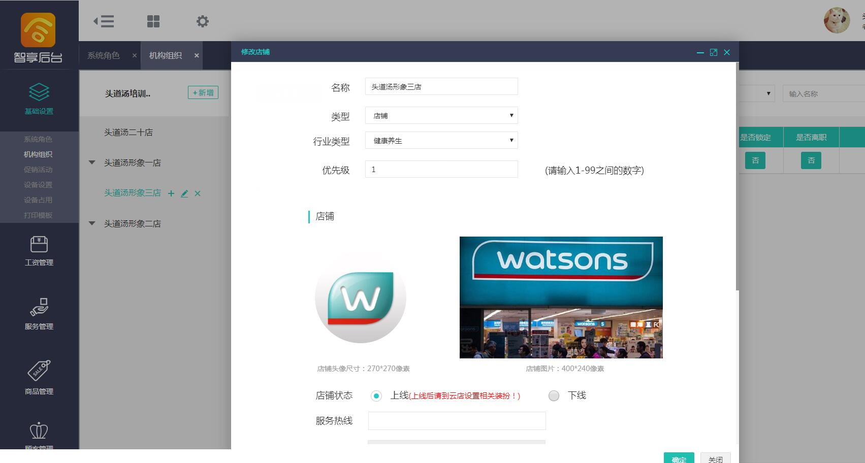865x463 pixels.
Task: Open the 类型 dropdown showing 店铺
Action: 441,115
